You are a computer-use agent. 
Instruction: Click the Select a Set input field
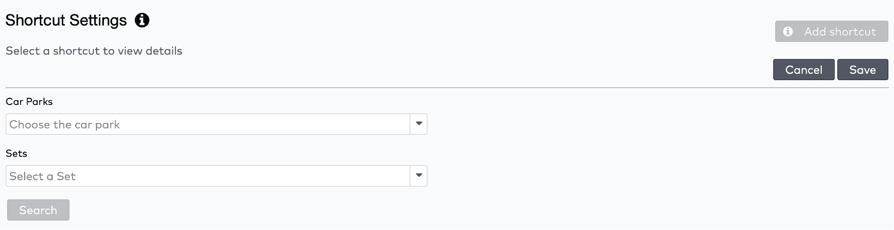tap(208, 176)
